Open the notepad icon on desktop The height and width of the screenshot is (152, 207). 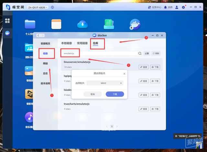point(56,24)
